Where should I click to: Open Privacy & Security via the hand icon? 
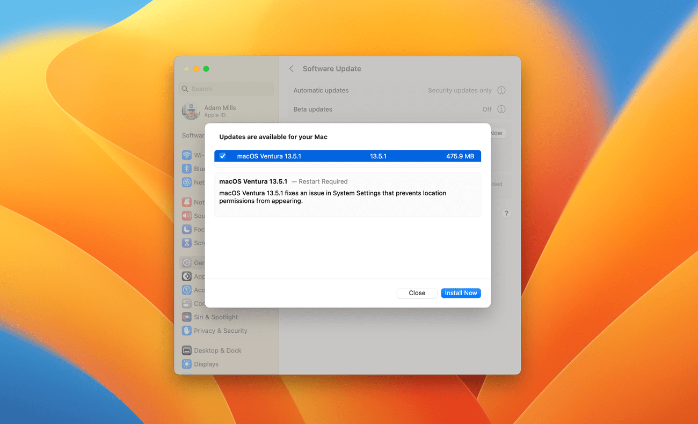point(186,331)
